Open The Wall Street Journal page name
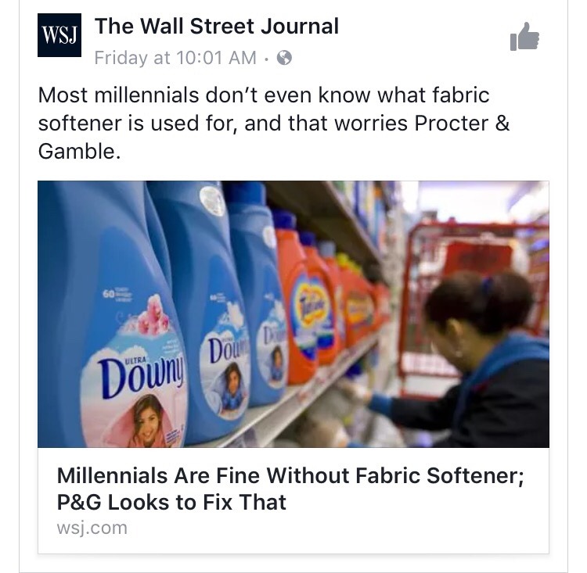The height and width of the screenshot is (573, 587). tap(216, 26)
